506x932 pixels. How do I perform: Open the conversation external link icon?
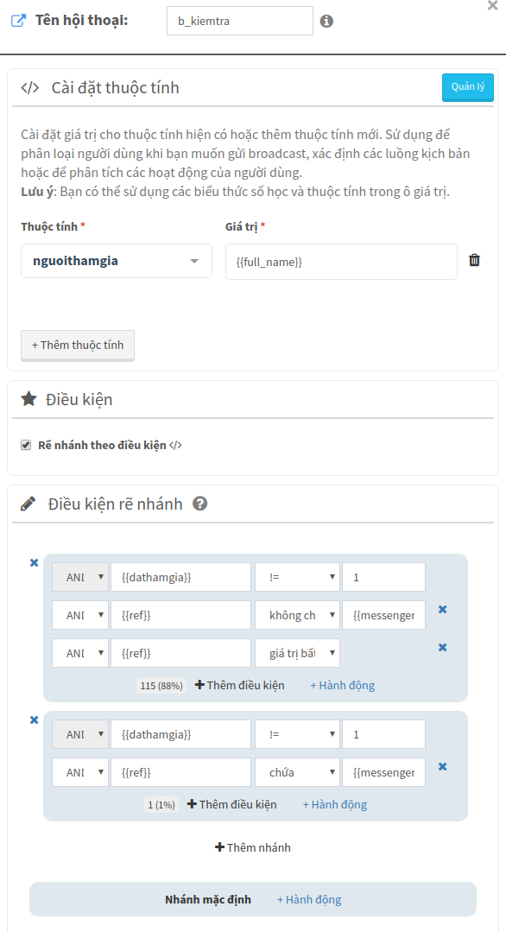(x=19, y=22)
